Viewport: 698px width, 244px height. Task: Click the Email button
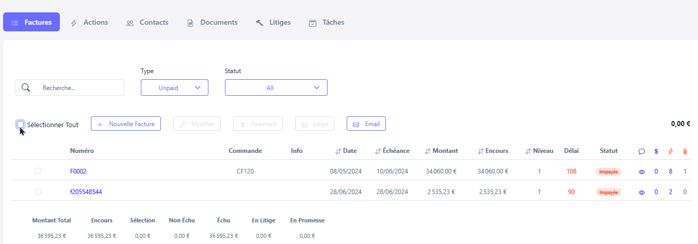pyautogui.click(x=366, y=124)
